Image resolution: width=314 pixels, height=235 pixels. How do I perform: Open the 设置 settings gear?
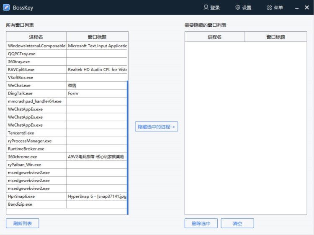pyautogui.click(x=243, y=8)
